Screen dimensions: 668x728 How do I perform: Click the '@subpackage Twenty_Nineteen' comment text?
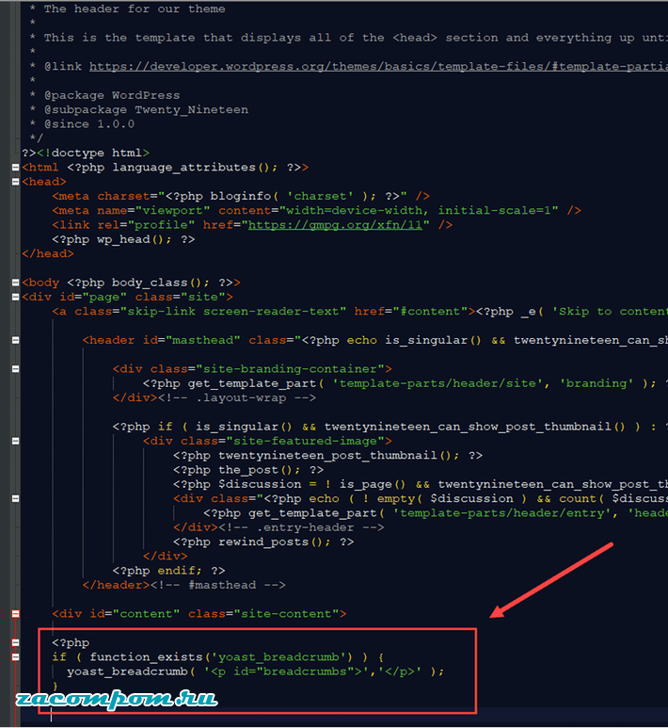pyautogui.click(x=146, y=109)
